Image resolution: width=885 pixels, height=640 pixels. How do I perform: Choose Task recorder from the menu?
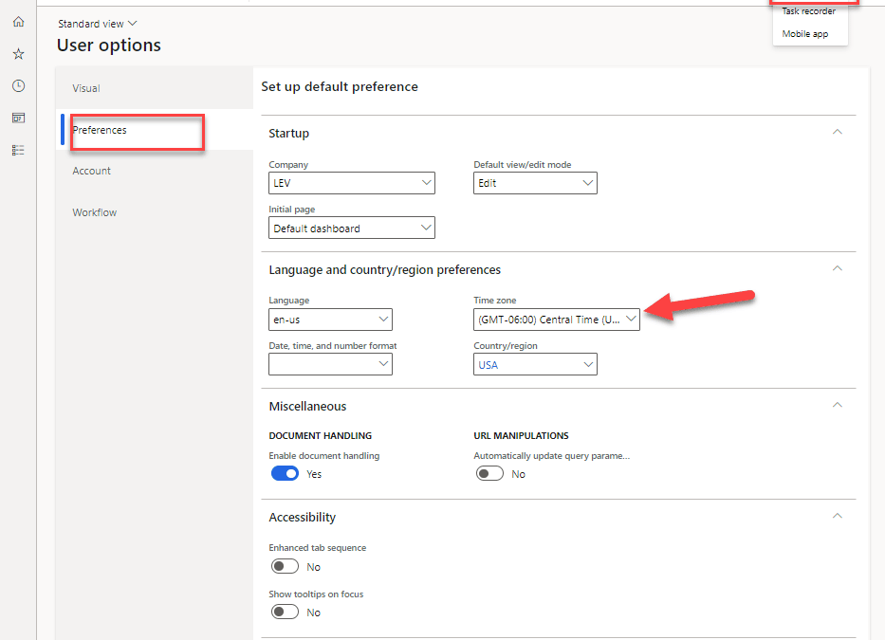808,10
